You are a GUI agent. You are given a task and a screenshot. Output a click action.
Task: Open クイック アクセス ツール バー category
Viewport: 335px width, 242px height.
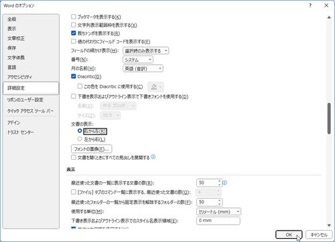[x=31, y=111]
